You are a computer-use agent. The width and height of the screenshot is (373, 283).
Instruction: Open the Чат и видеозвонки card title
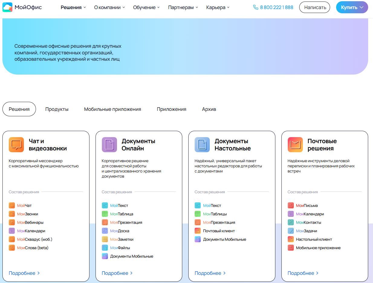(x=48, y=145)
